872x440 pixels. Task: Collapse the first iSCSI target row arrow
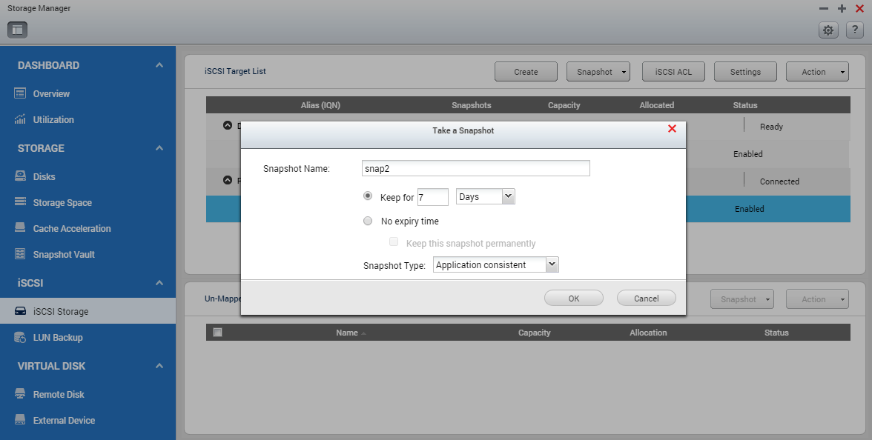point(228,125)
